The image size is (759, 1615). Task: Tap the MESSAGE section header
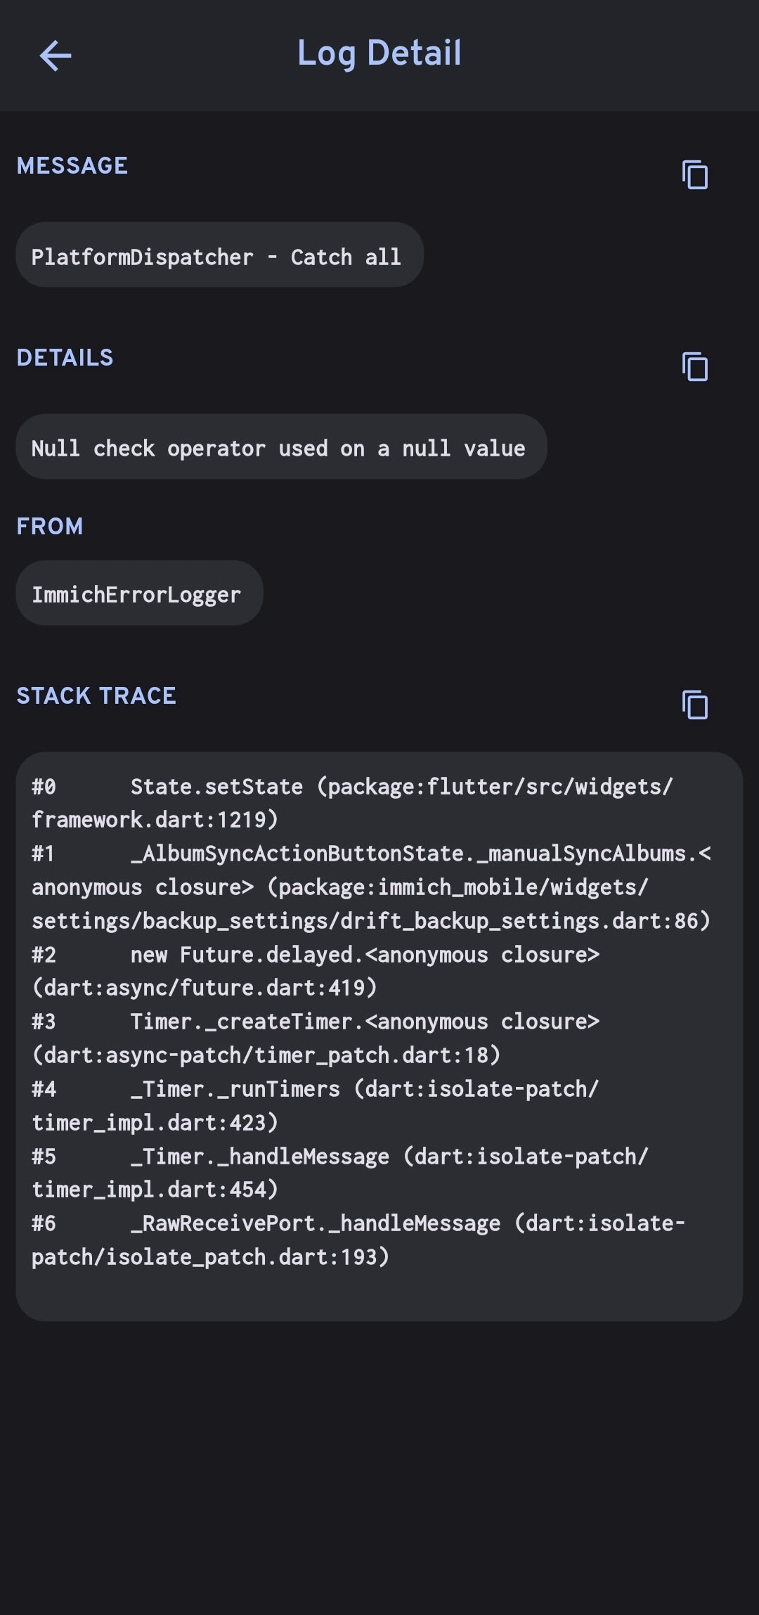[x=72, y=166]
